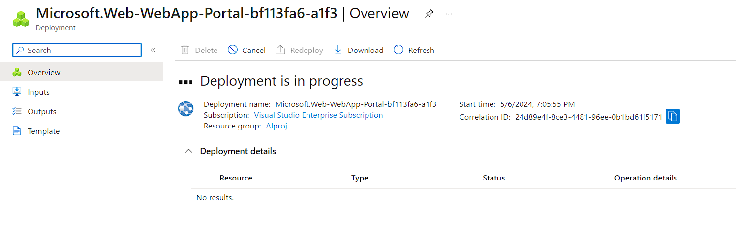Click the Correlation ID value text

tap(589, 117)
